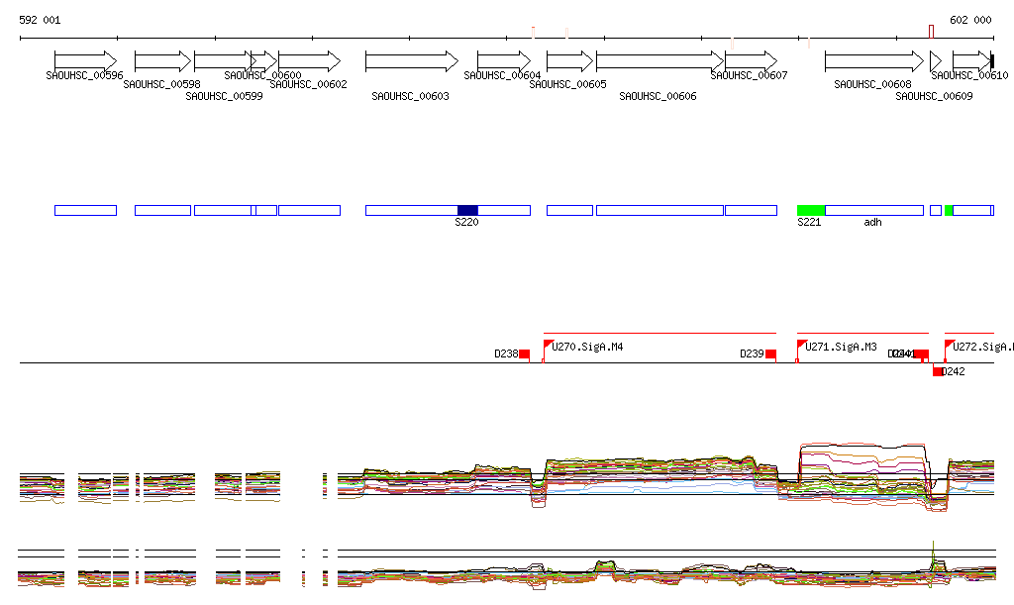Image resolution: width=1014 pixels, height=605 pixels.
Task: Click the SAOUHSC_00599 label text
Action: click(x=224, y=96)
